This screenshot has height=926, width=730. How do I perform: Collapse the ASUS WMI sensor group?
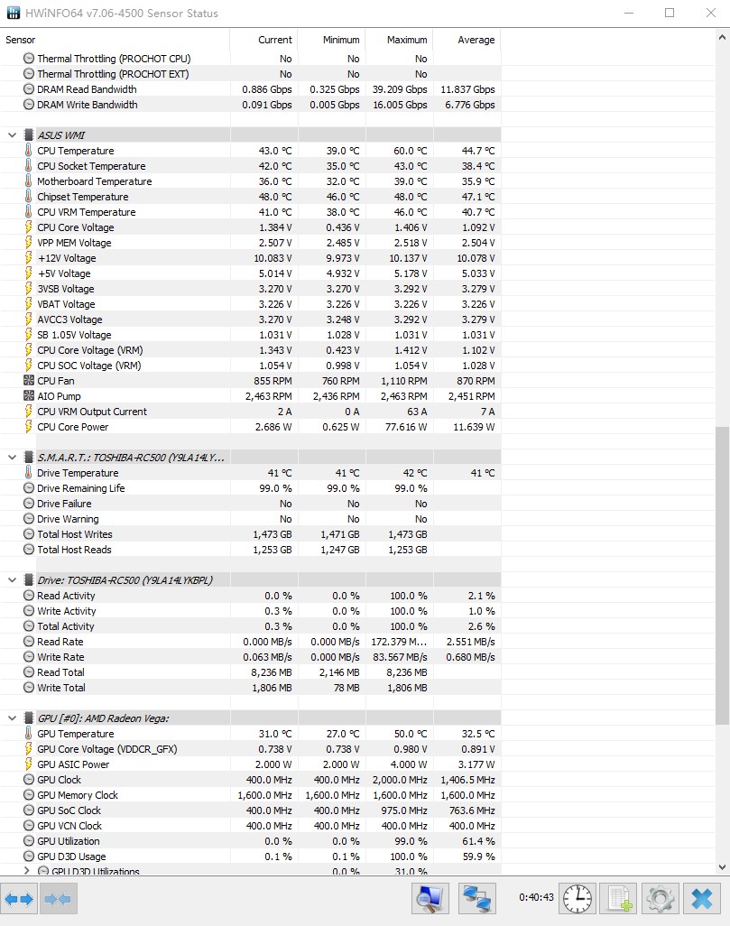tap(12, 135)
